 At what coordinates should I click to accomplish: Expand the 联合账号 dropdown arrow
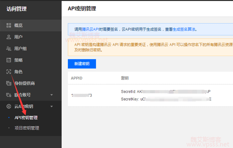52,95
